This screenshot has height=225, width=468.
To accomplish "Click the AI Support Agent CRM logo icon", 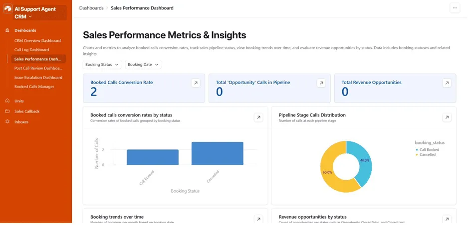I will (x=8, y=9).
